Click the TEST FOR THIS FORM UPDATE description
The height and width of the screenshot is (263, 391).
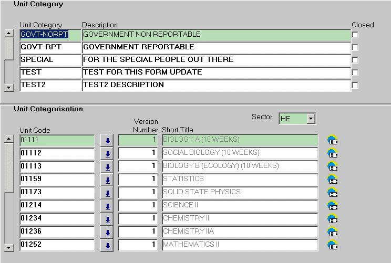[215, 72]
